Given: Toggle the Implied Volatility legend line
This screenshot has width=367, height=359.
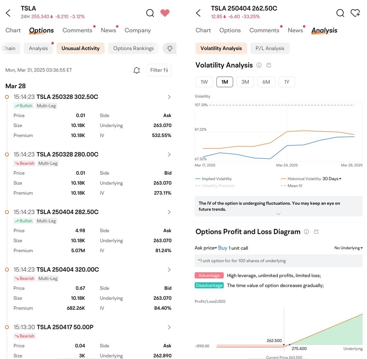Looking at the screenshot, I should [x=213, y=179].
